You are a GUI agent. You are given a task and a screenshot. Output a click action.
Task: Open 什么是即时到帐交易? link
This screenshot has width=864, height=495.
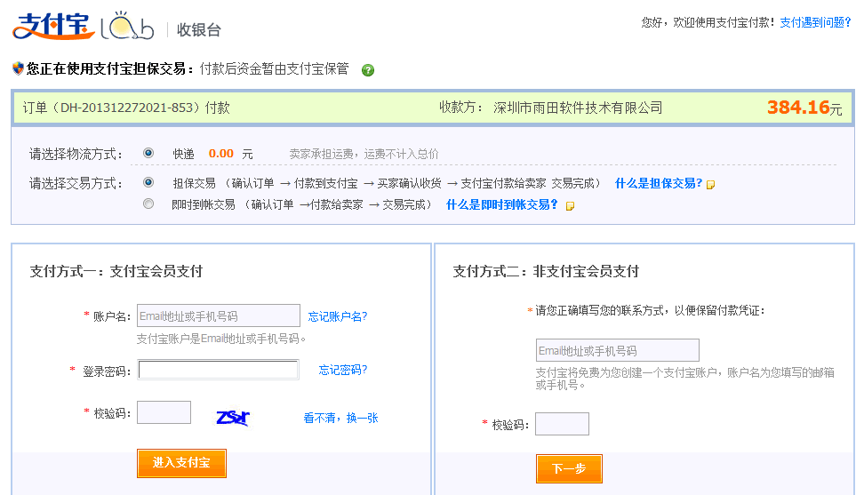coord(502,204)
